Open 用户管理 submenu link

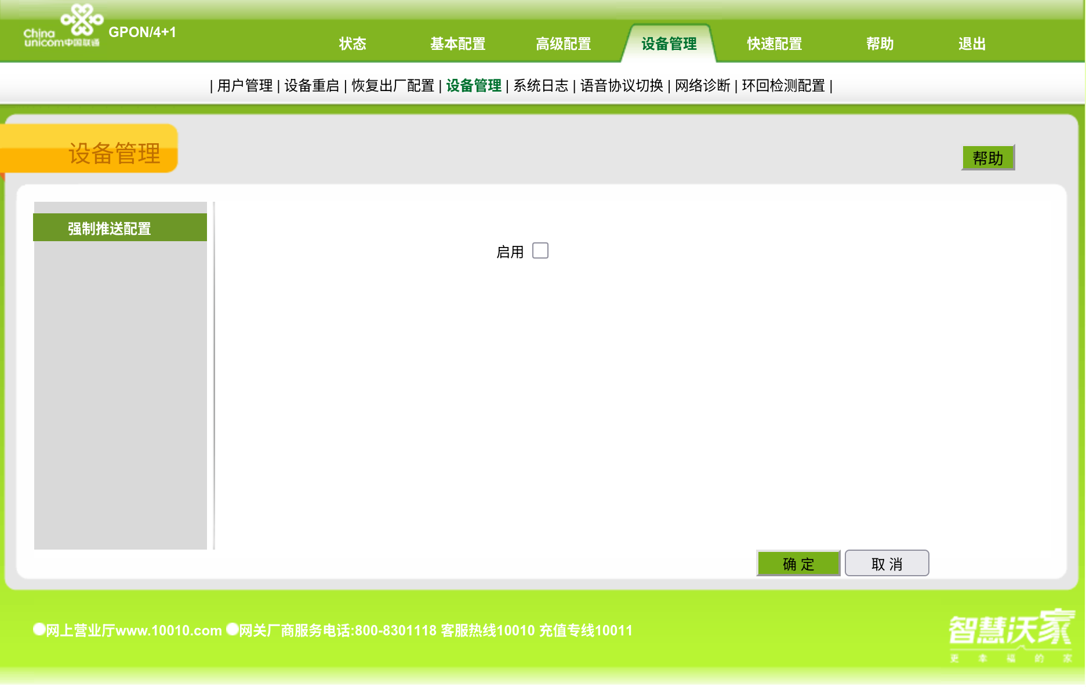point(245,86)
